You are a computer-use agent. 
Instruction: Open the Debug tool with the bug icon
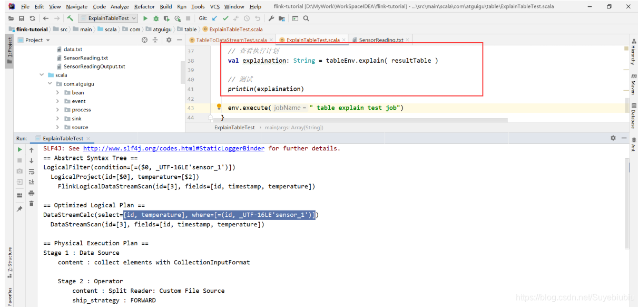156,17
